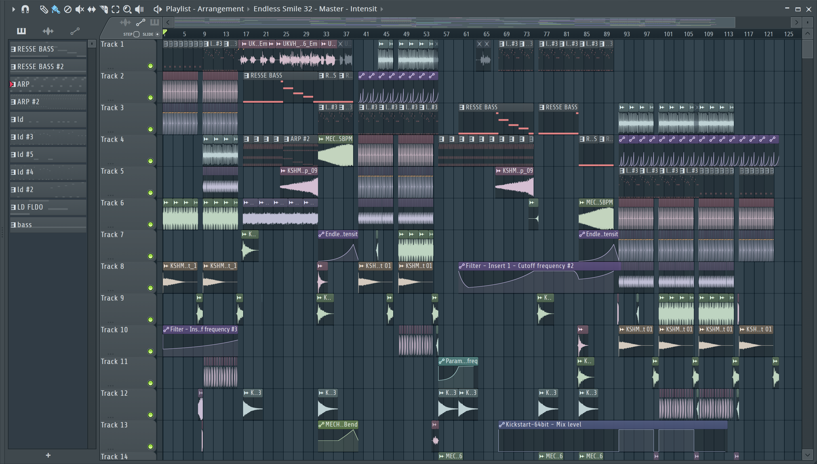Image resolution: width=817 pixels, height=464 pixels.
Task: Click the speaker icon left of Playlist title
Action: (x=157, y=9)
